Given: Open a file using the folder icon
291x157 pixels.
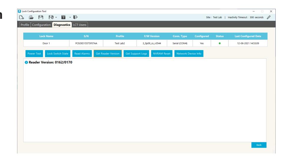Looking at the screenshot, I should [31, 17].
